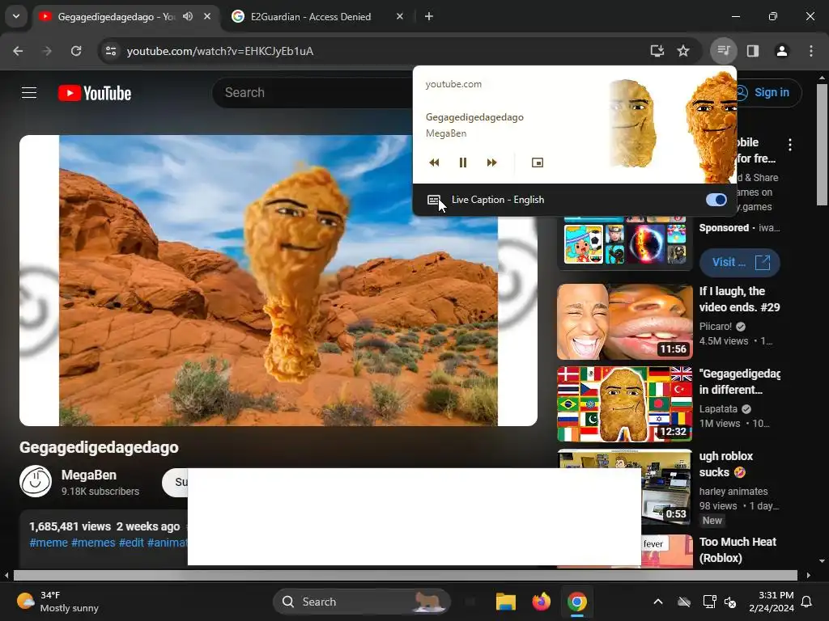This screenshot has height=621, width=829.
Task: Go to YouTube home via logo
Action: [x=95, y=93]
